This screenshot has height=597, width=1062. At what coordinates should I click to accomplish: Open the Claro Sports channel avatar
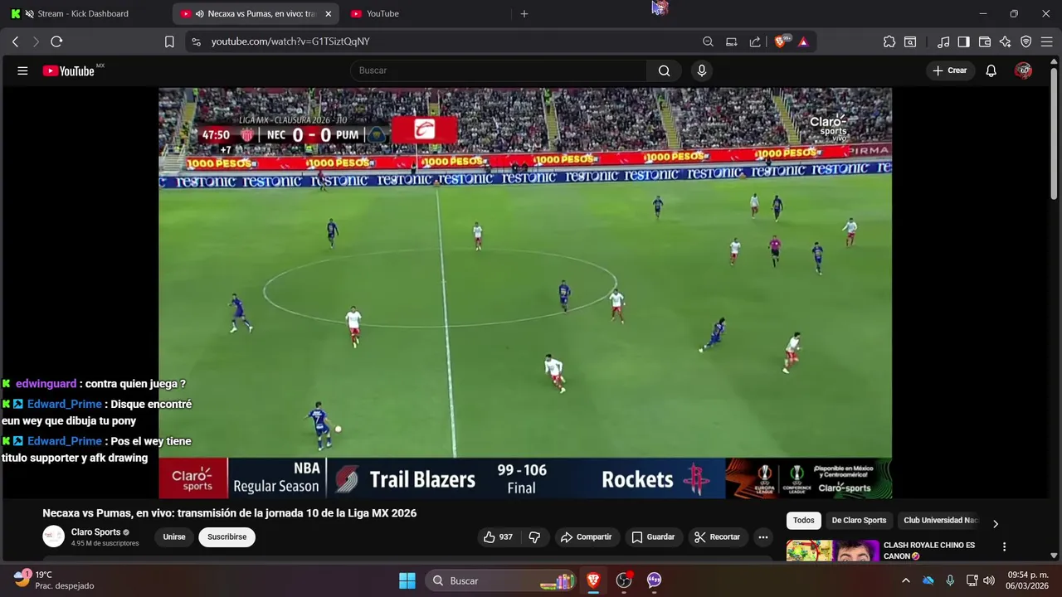[x=53, y=536]
